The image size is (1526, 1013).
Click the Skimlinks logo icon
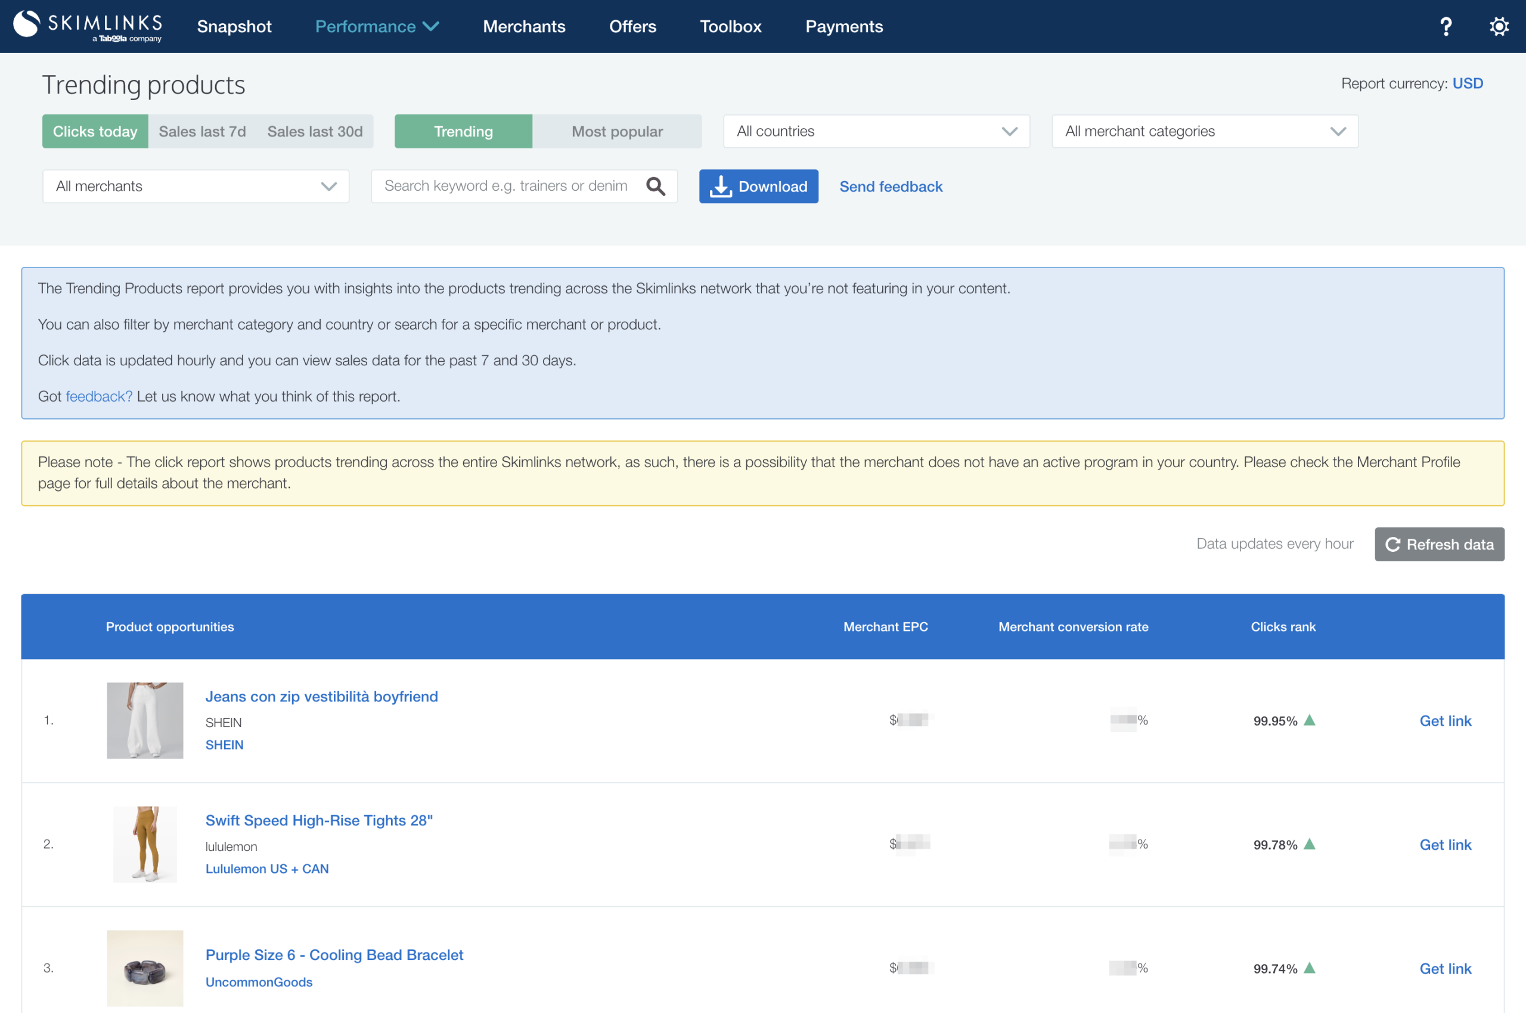click(26, 24)
